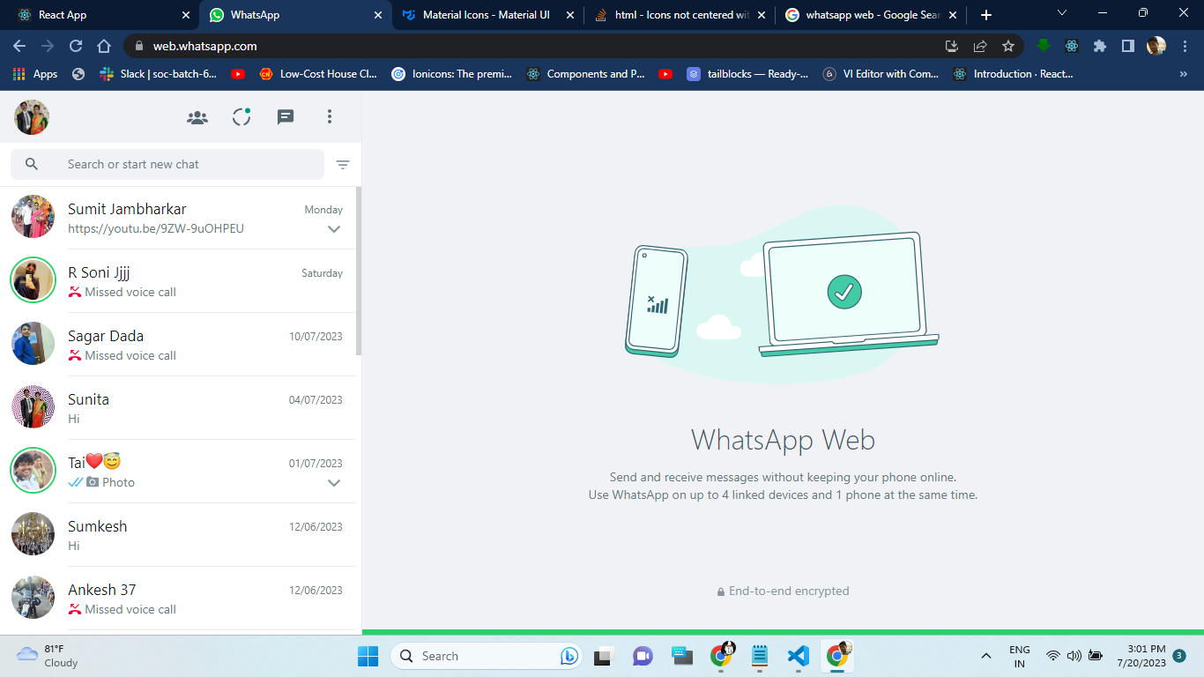
Task: Click your profile photo in WhatsApp header
Action: pos(32,117)
